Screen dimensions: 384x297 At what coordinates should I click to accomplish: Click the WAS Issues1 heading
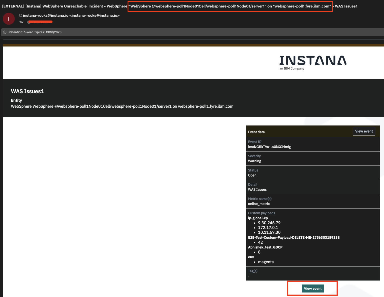pos(27,91)
